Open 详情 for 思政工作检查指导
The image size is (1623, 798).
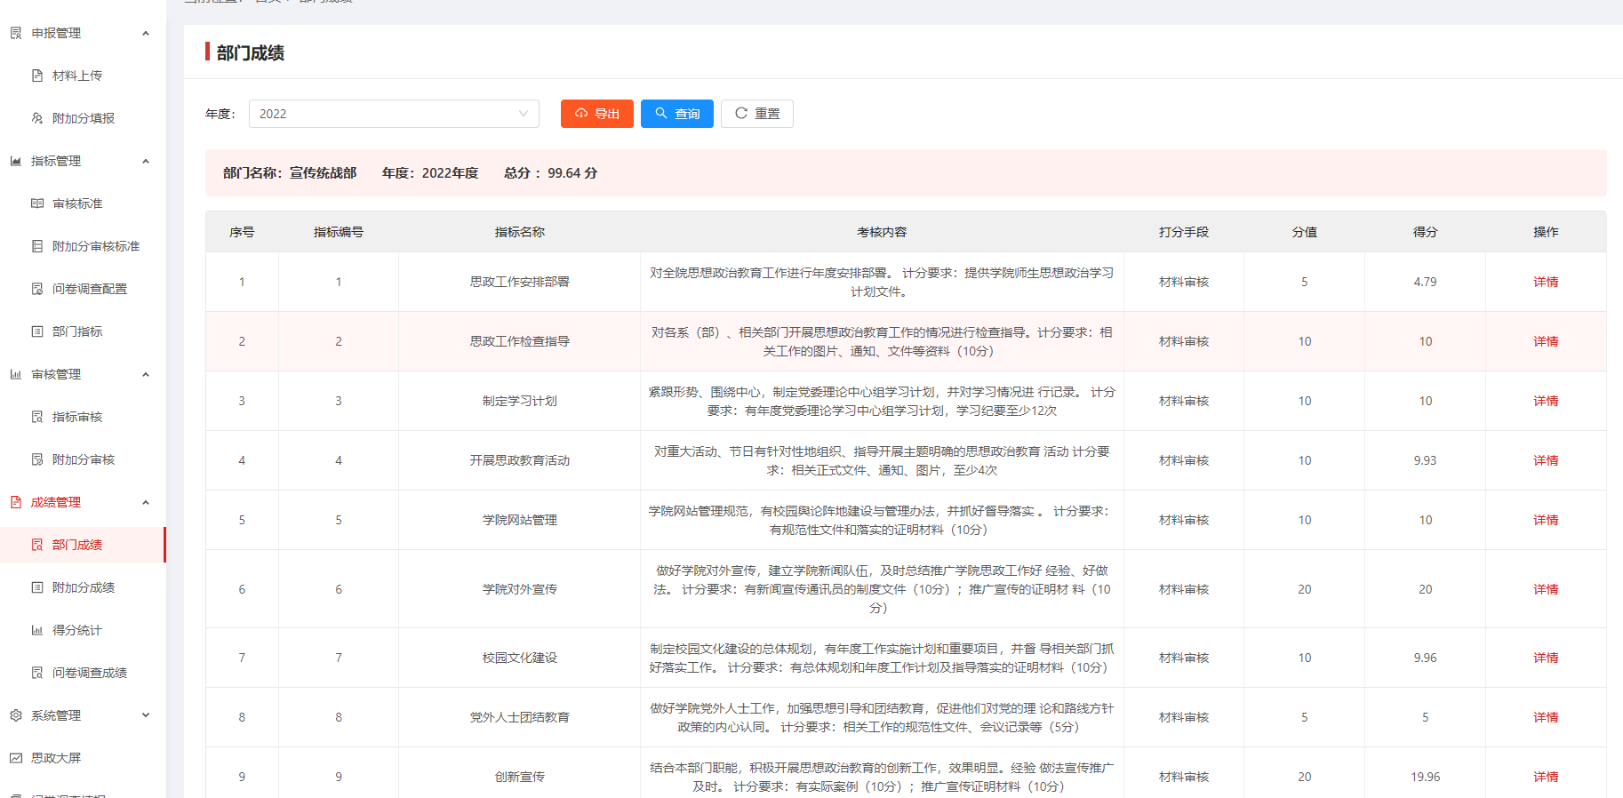[1546, 341]
